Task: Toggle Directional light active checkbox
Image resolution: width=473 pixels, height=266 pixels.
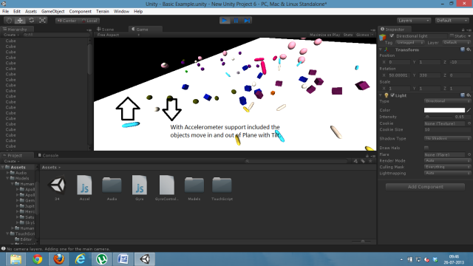Action: point(392,36)
